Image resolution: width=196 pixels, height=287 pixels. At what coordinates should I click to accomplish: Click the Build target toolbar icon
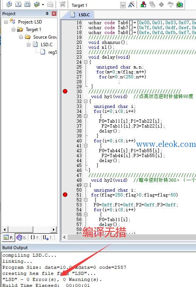[18, 5]
